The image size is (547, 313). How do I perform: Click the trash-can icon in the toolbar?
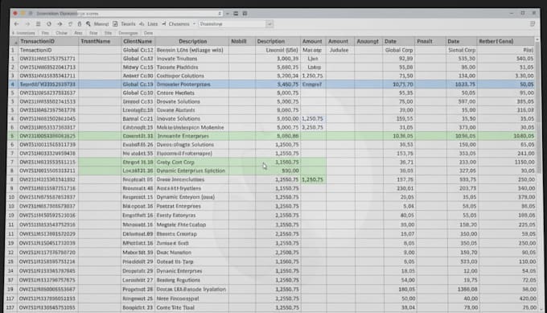coord(79,24)
